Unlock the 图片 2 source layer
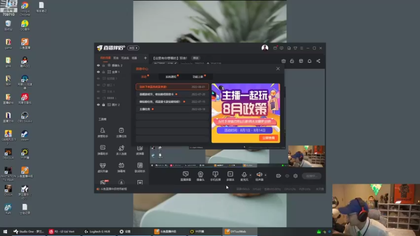 103,104
